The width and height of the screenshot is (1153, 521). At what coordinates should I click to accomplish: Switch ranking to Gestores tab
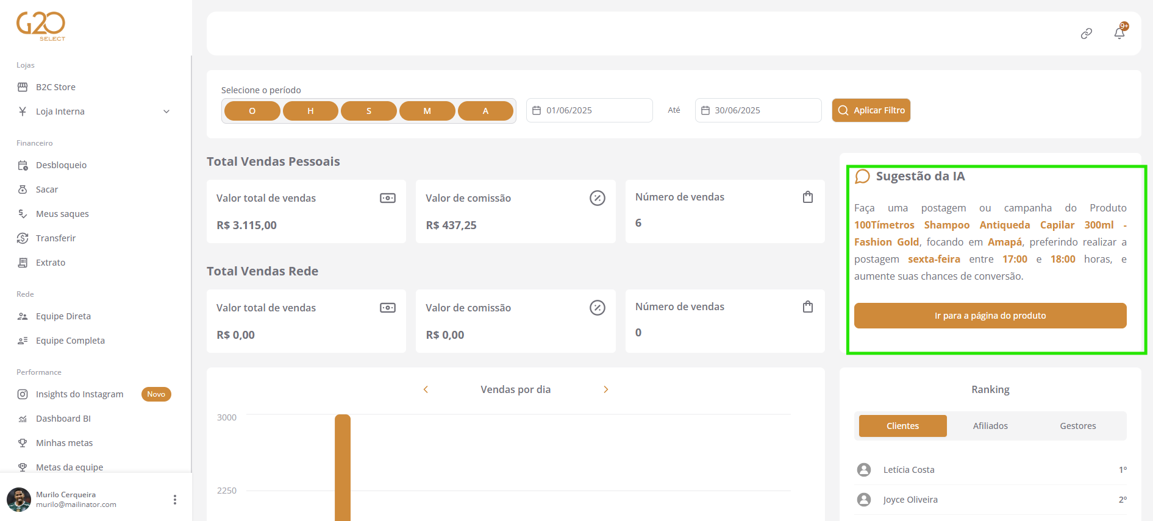(1078, 426)
